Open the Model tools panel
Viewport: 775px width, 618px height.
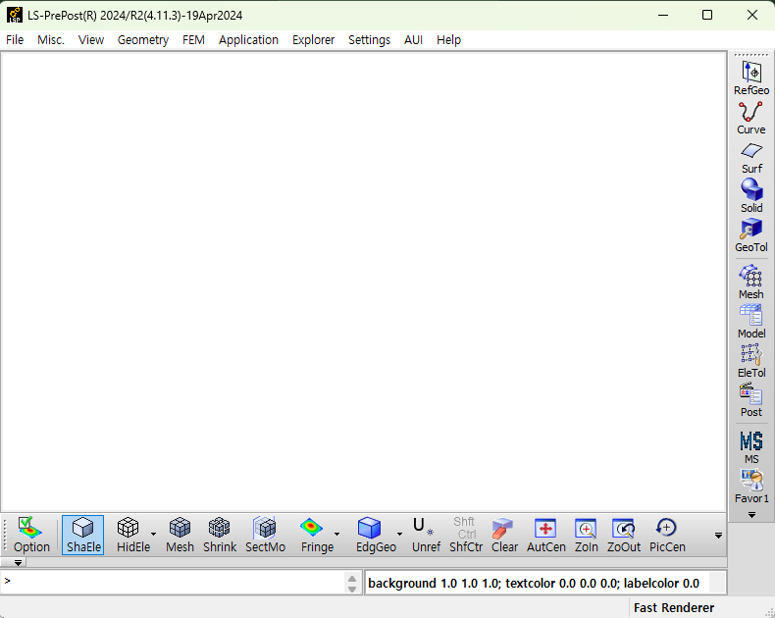[751, 322]
